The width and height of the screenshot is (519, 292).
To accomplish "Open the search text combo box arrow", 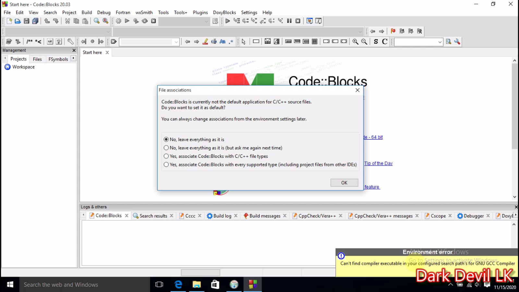I will click(176, 42).
